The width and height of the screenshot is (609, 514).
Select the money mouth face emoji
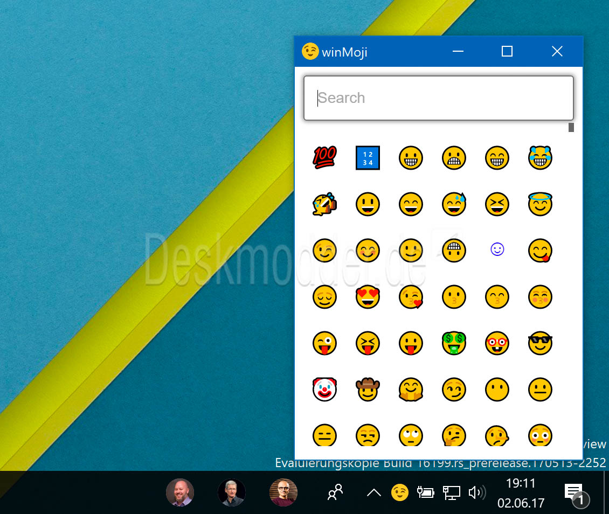(454, 343)
